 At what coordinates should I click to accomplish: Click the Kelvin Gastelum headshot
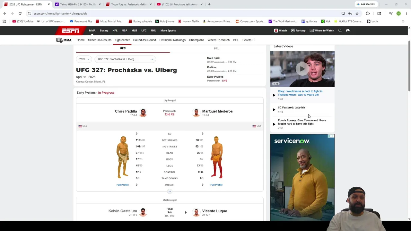[143, 212]
